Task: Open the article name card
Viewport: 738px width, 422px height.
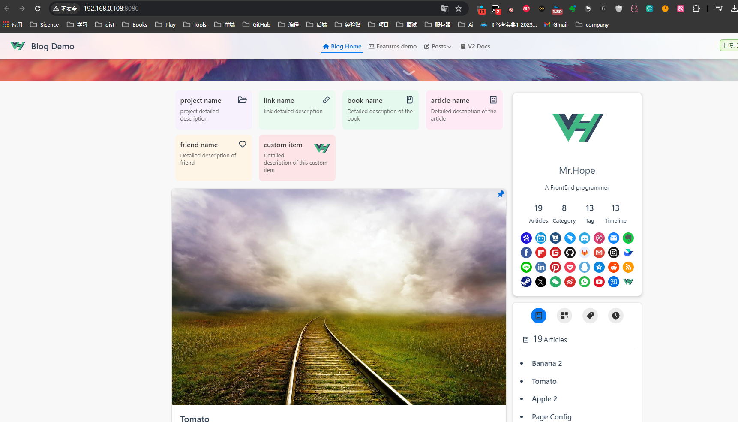Action: pyautogui.click(x=464, y=110)
